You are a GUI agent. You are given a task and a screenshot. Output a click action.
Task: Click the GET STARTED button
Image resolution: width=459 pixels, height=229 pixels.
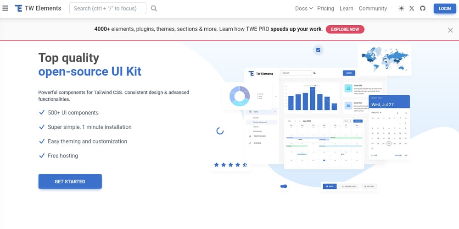click(70, 181)
